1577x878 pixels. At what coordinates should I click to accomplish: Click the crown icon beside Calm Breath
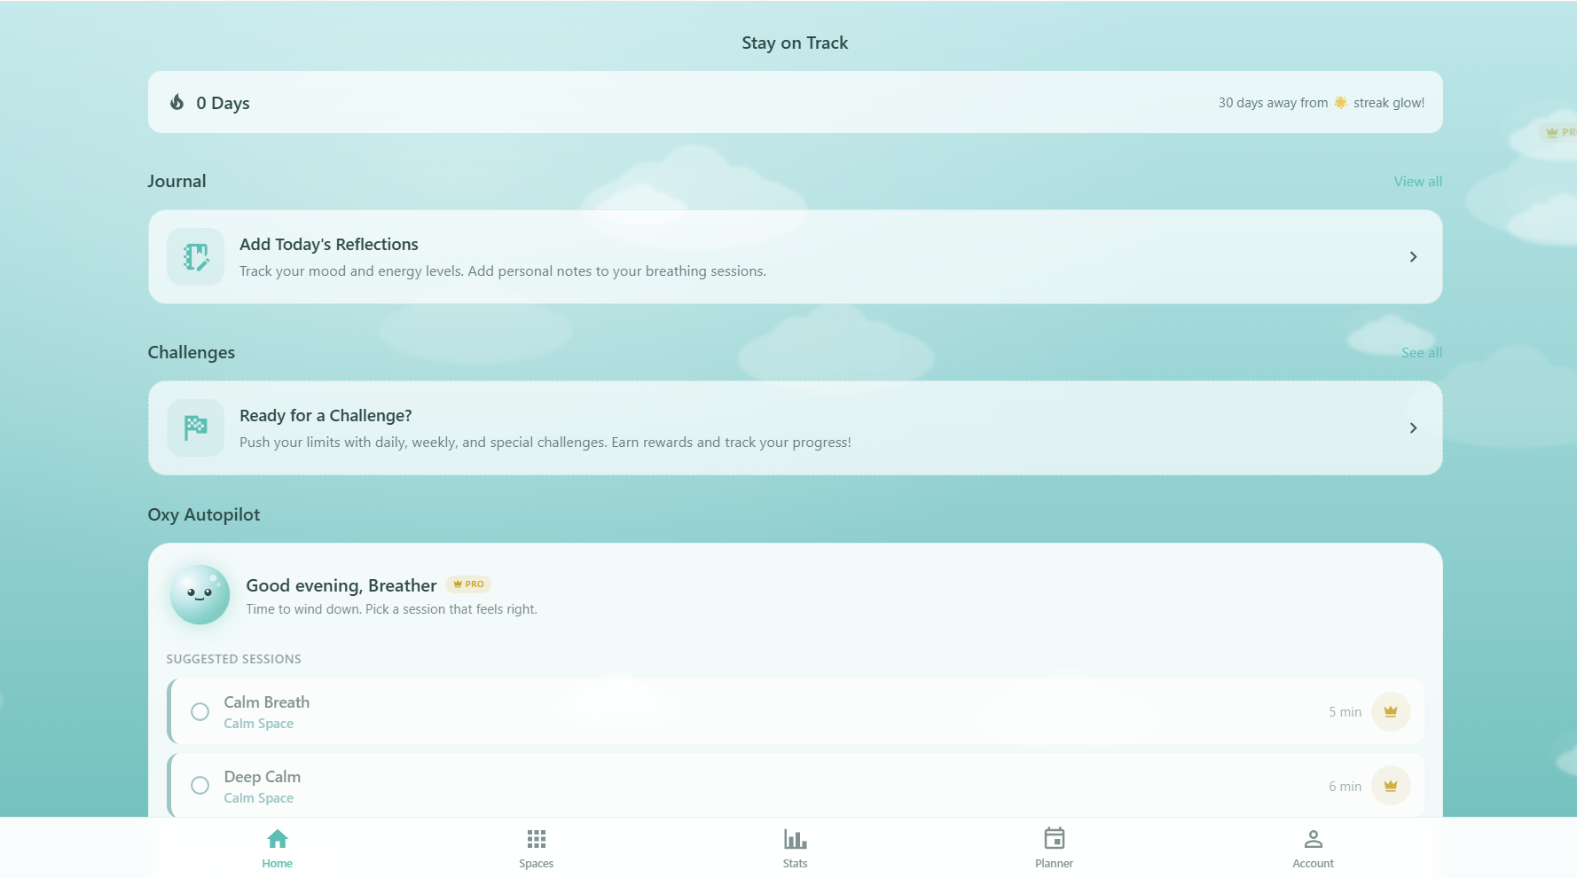click(1391, 711)
